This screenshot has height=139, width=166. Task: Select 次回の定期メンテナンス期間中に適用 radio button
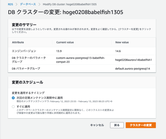tap(13, 98)
